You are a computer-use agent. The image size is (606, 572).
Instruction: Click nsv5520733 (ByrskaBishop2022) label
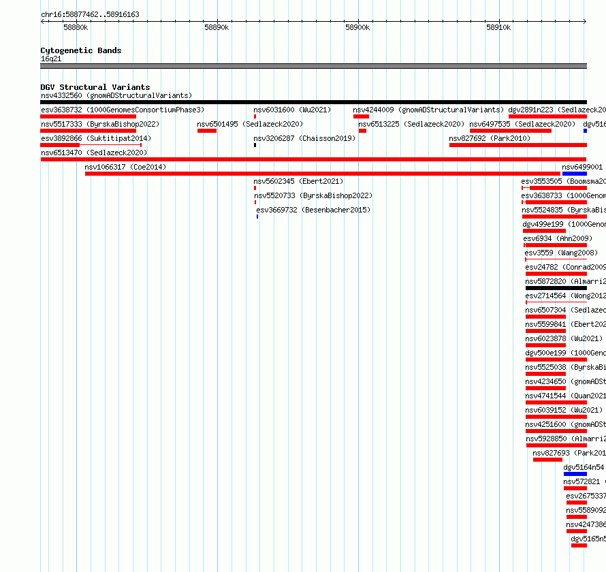click(x=313, y=195)
